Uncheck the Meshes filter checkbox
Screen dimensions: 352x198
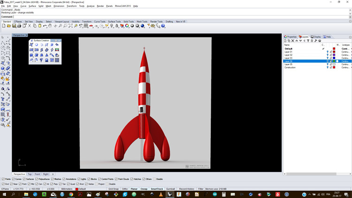coord(52,179)
